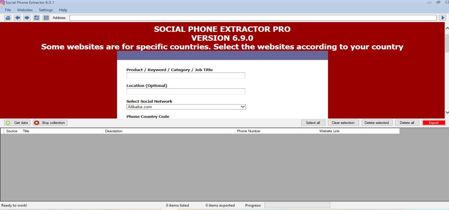449x210 pixels.
Task: Click the red Export button
Action: tap(434, 123)
